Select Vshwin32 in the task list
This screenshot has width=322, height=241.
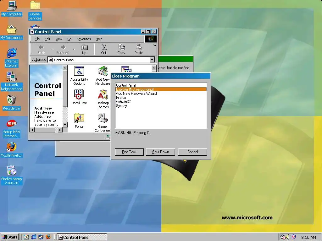161,102
